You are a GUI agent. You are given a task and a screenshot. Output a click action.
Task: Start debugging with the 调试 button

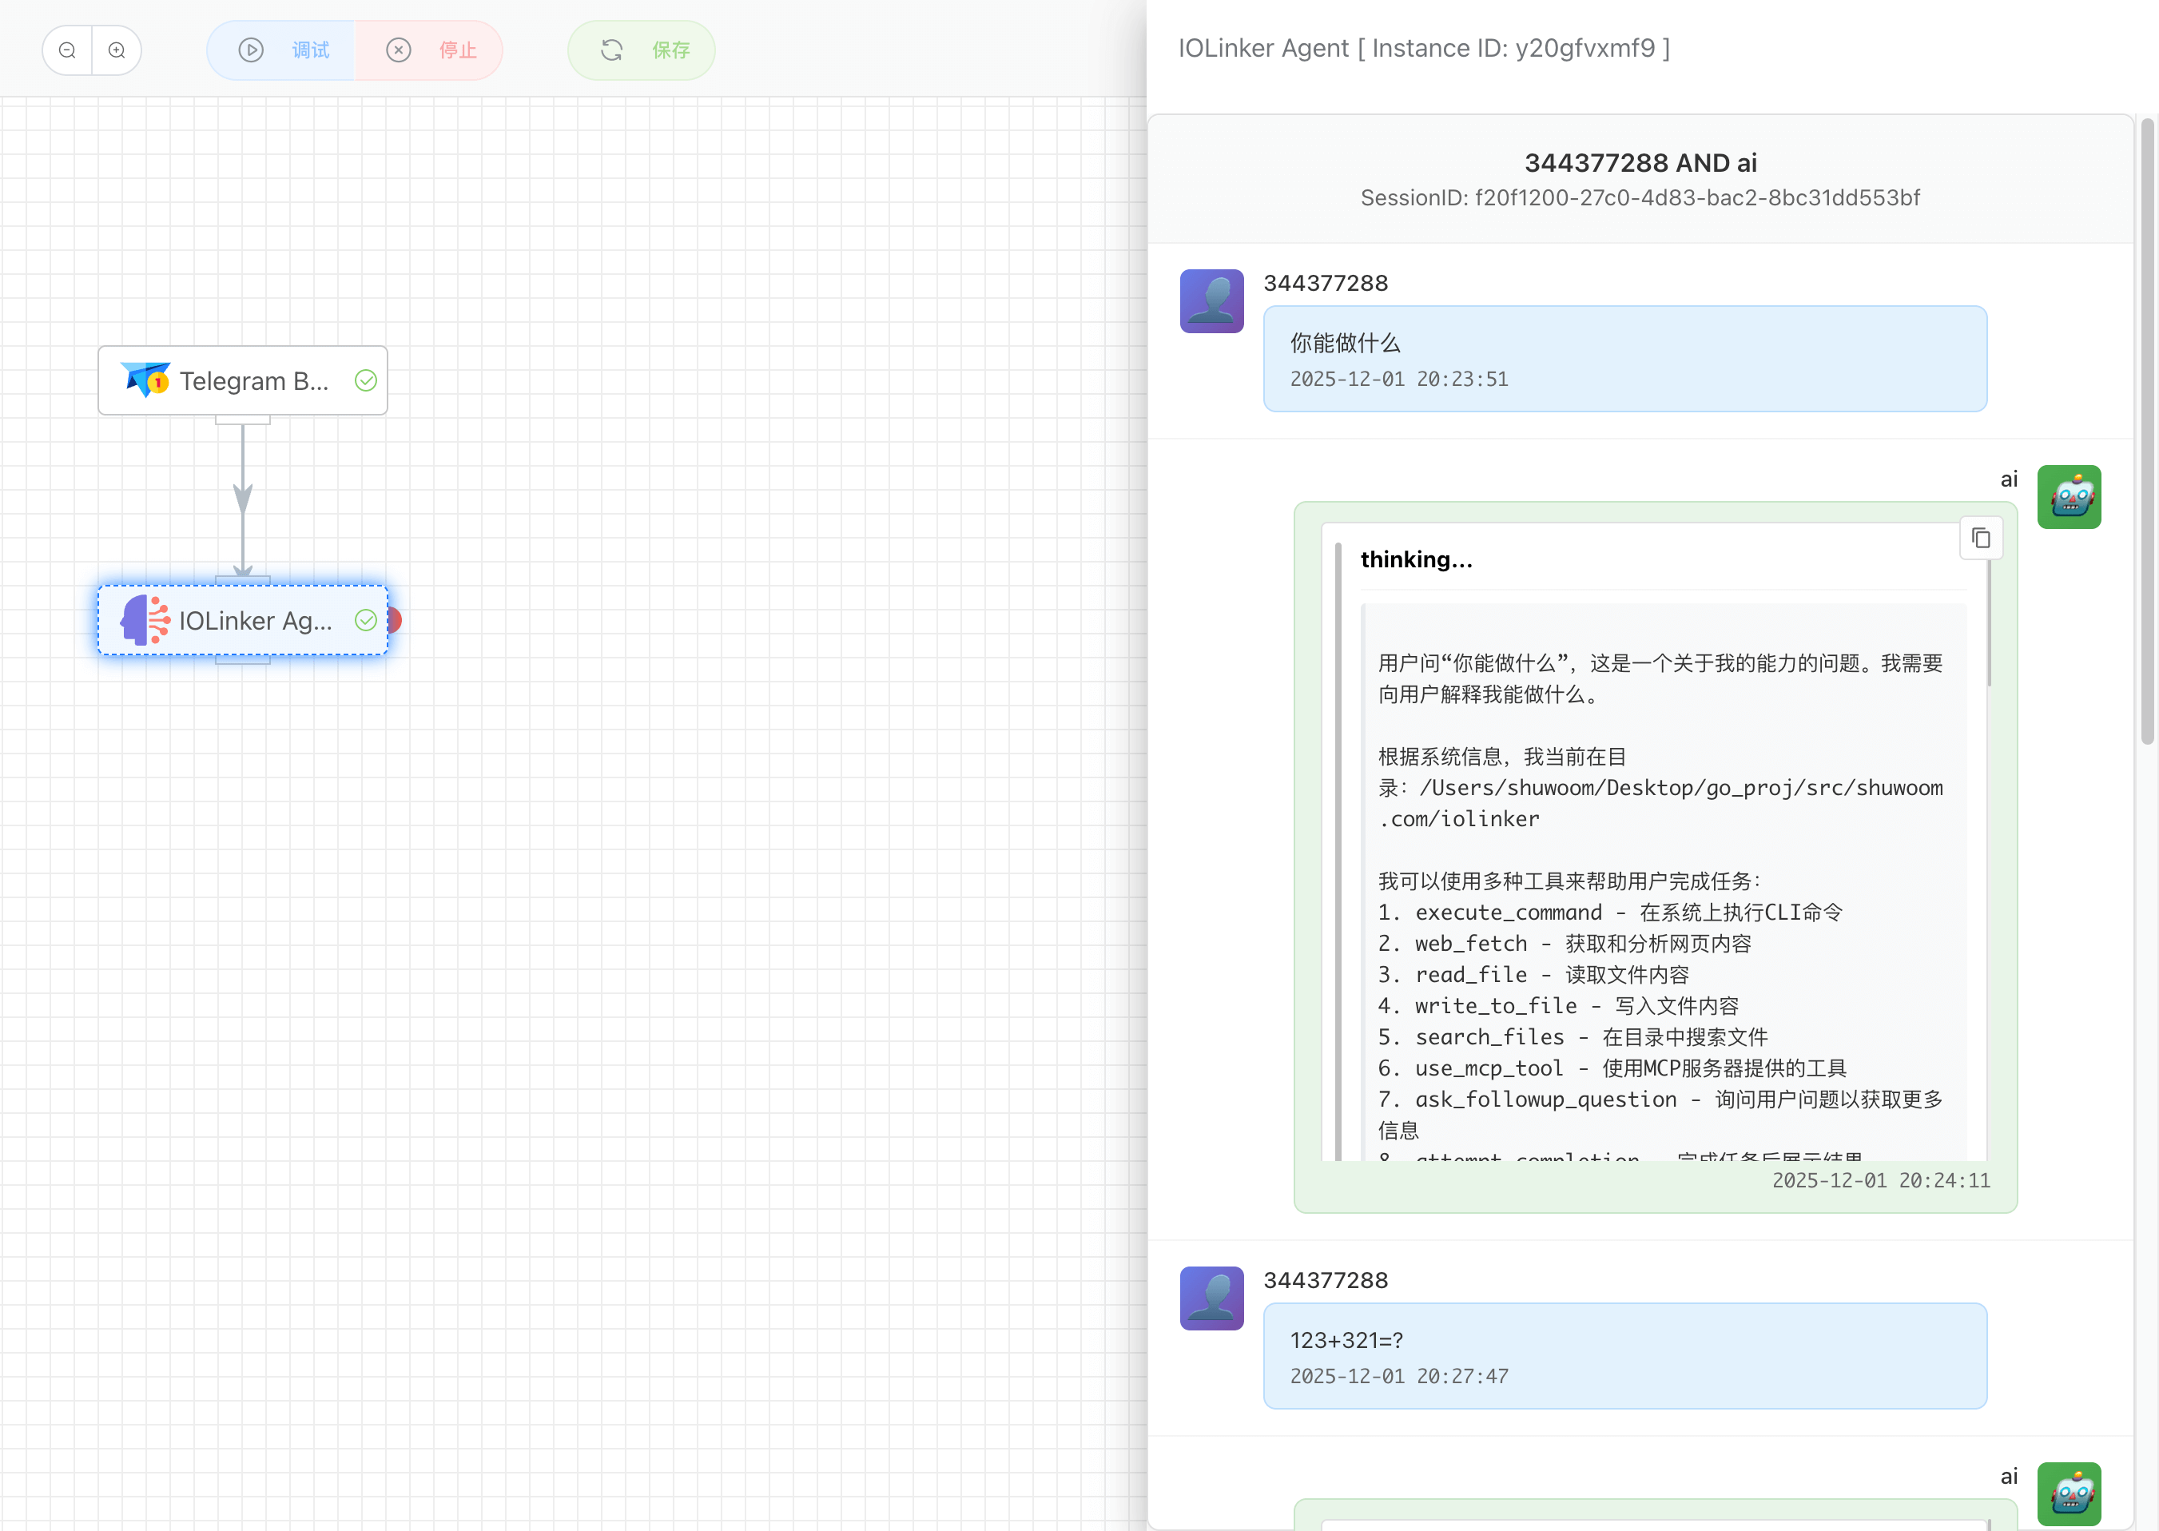pyautogui.click(x=283, y=50)
